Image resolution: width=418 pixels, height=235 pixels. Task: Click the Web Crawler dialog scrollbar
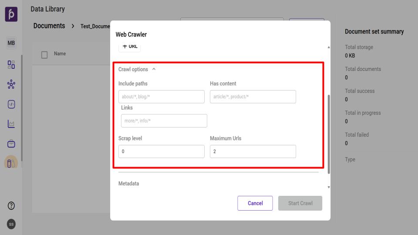pos(328,131)
